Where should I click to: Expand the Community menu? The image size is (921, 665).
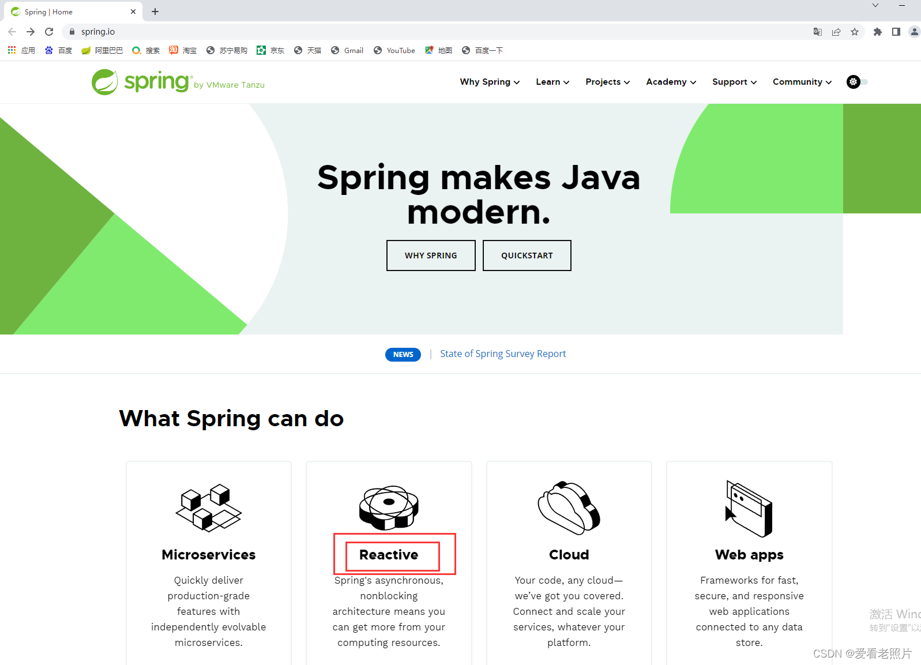802,82
